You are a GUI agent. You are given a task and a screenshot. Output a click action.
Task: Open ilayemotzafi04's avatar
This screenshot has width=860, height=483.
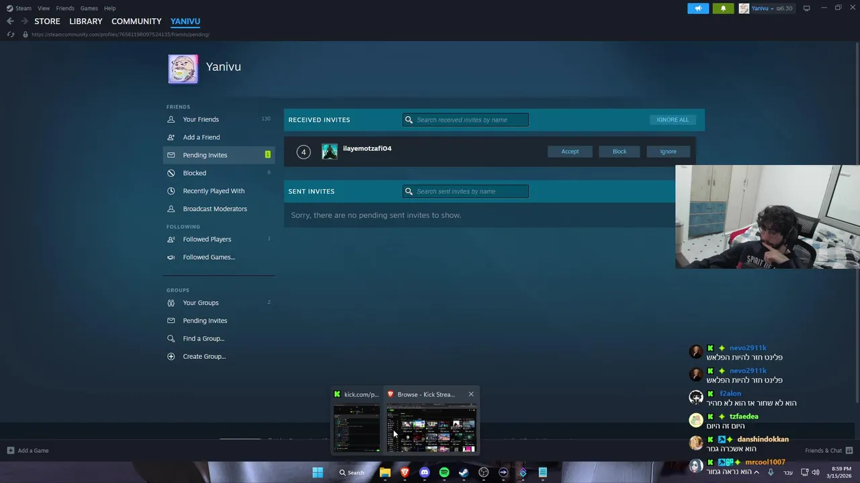click(329, 152)
